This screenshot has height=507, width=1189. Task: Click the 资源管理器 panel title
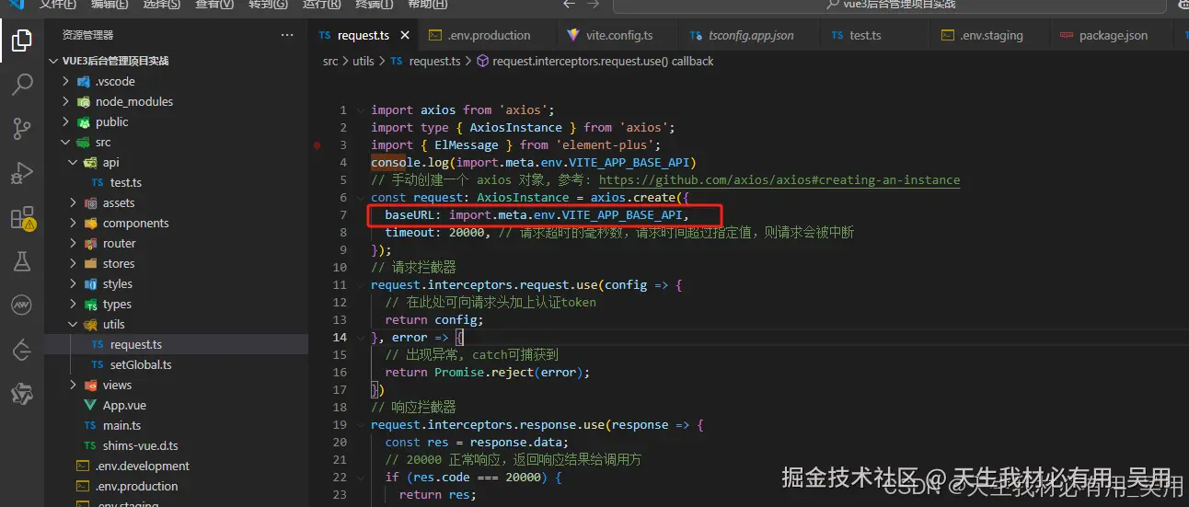pyautogui.click(x=87, y=35)
